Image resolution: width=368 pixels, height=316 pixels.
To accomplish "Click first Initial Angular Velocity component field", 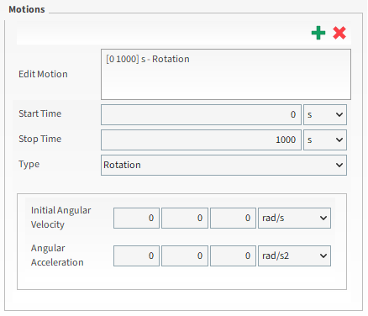I will click(x=136, y=218).
